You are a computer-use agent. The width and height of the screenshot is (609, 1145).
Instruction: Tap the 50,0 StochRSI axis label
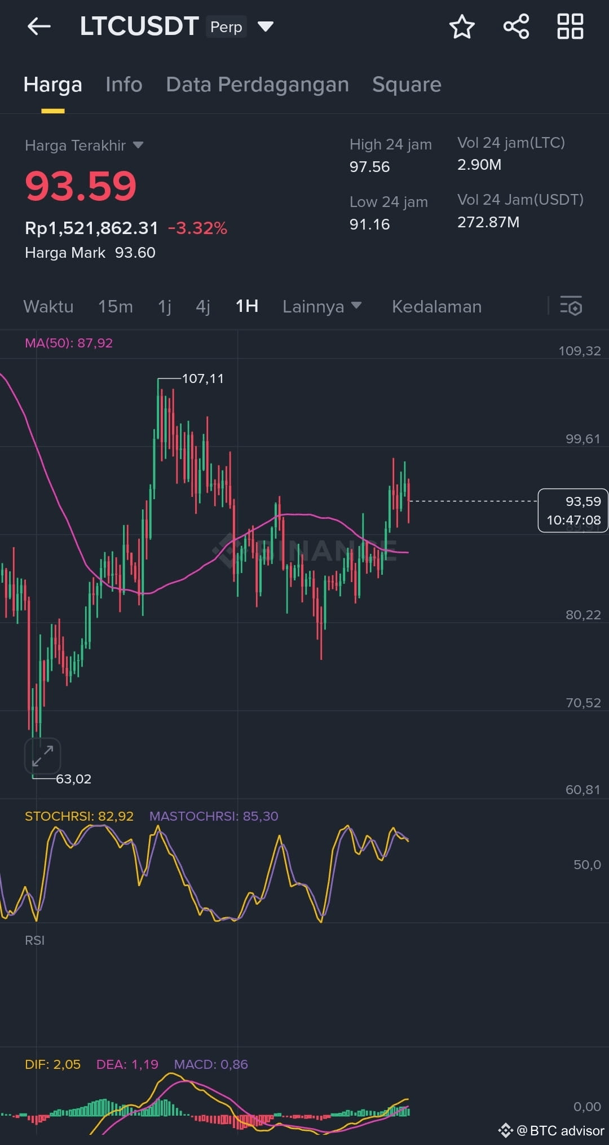coord(587,865)
